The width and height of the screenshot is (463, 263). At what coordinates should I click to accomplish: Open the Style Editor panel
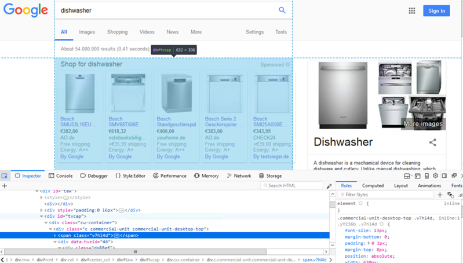tap(130, 176)
